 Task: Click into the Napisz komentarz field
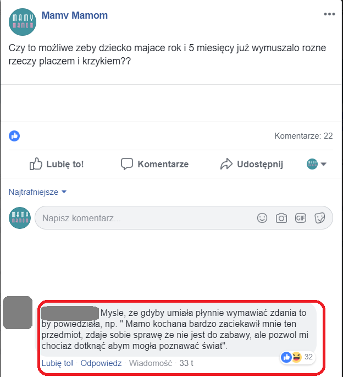pyautogui.click(x=184, y=218)
